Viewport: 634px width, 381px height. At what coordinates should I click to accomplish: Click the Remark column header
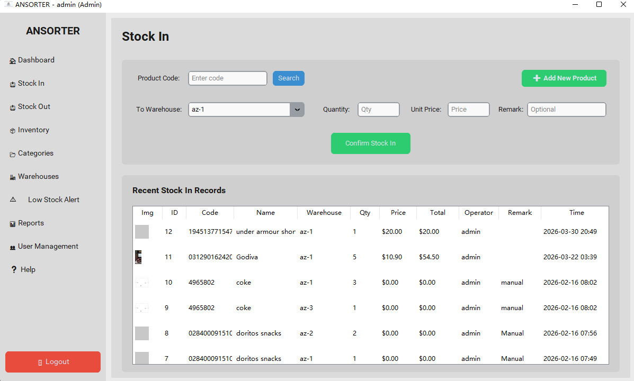(x=520, y=213)
